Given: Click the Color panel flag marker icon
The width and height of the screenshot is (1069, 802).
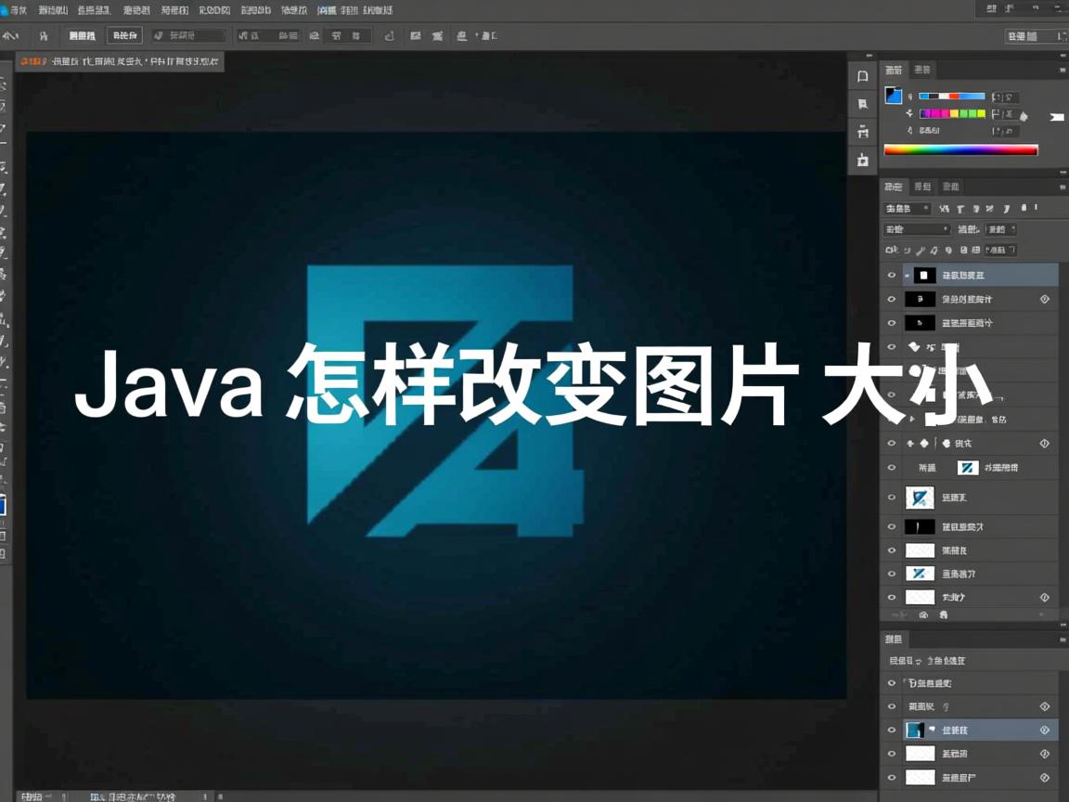Looking at the screenshot, I should (x=1058, y=117).
